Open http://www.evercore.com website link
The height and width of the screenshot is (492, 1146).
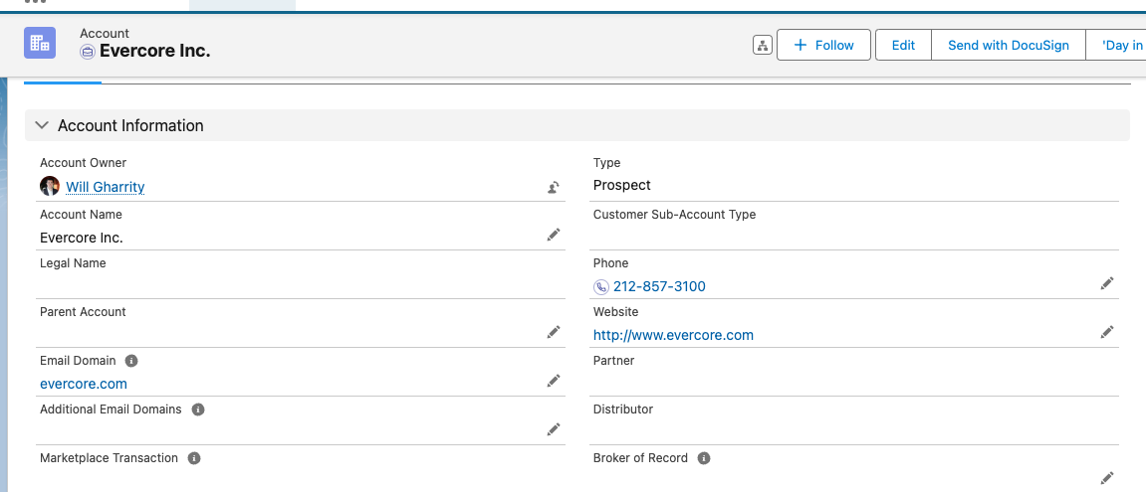point(673,335)
